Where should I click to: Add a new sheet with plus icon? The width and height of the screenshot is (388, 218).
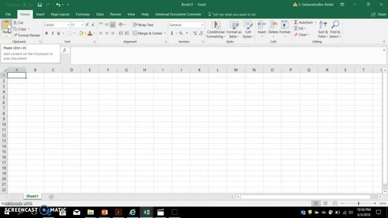51,197
